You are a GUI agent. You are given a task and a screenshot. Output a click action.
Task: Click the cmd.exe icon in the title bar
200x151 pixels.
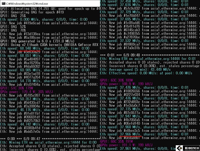point(3,4)
